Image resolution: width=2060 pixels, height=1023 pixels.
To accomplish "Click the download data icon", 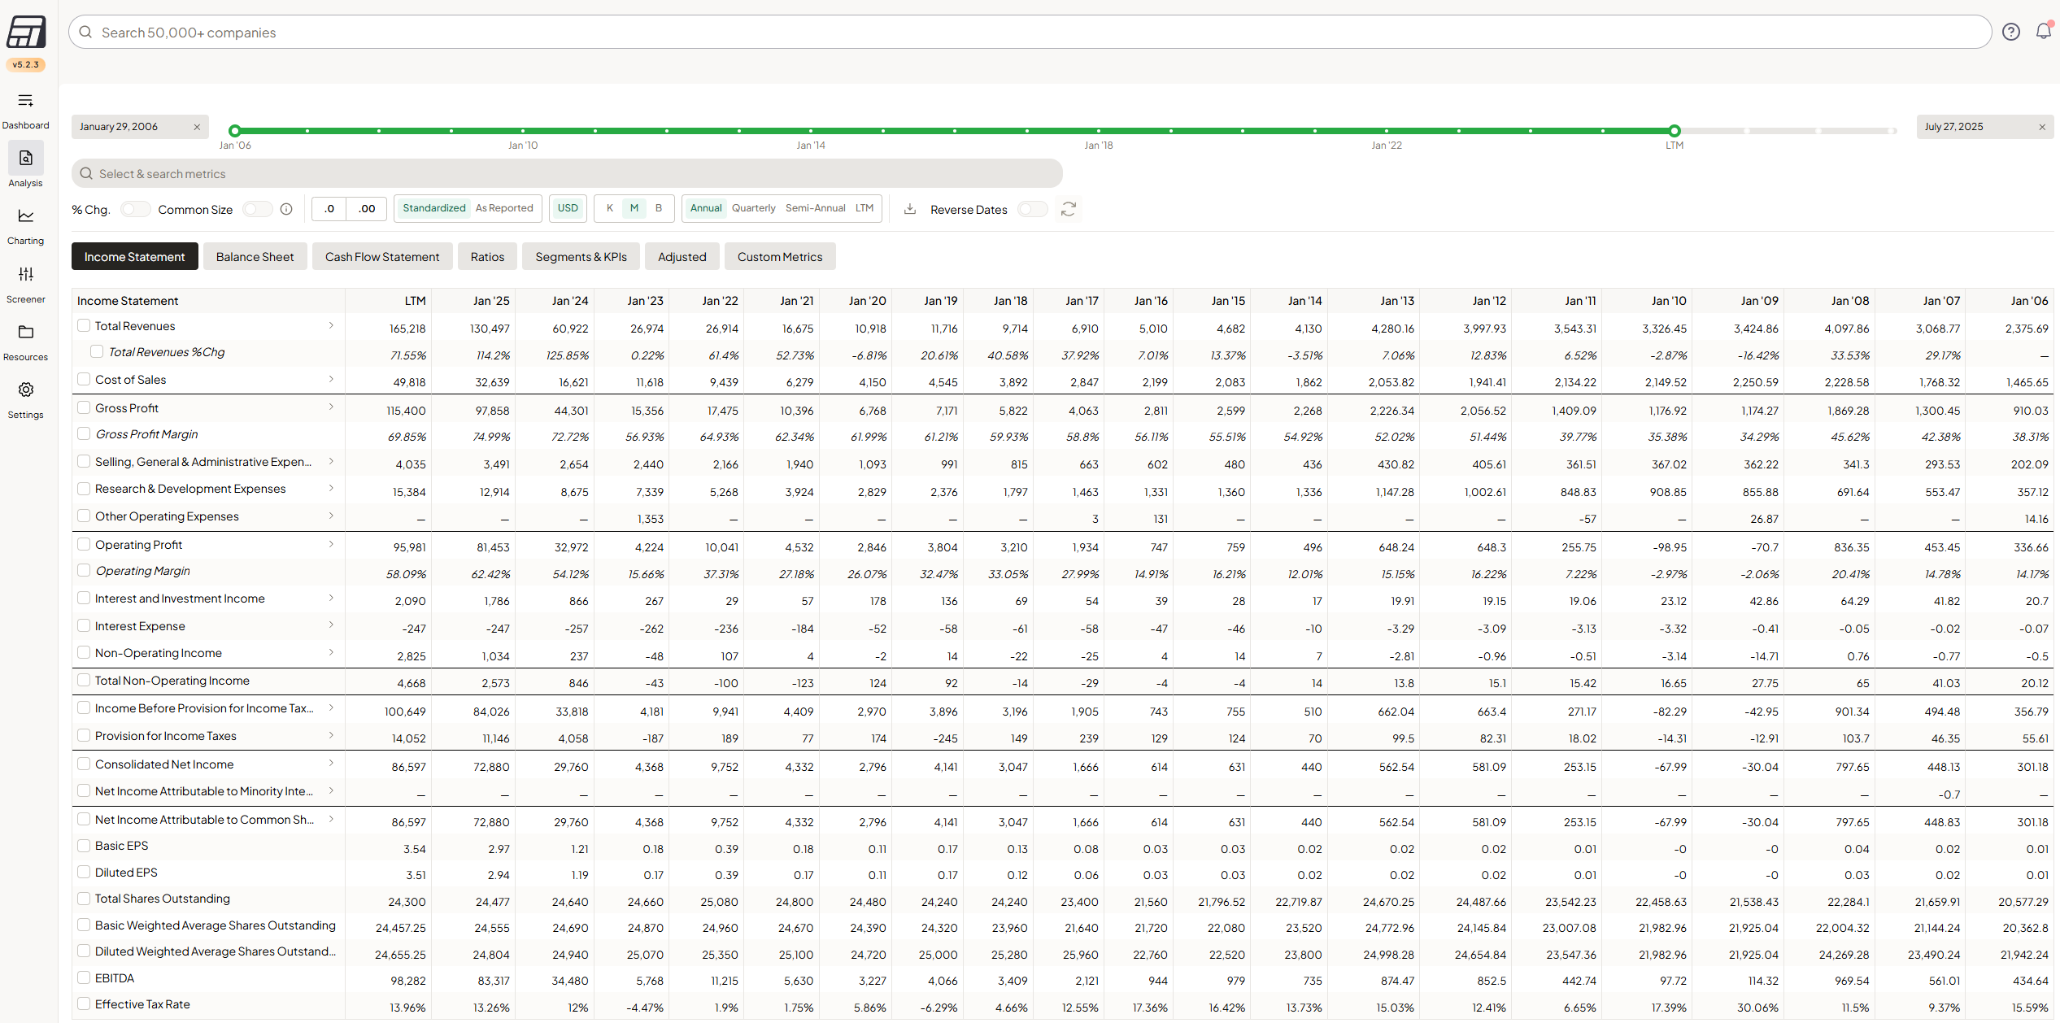I will click(910, 209).
